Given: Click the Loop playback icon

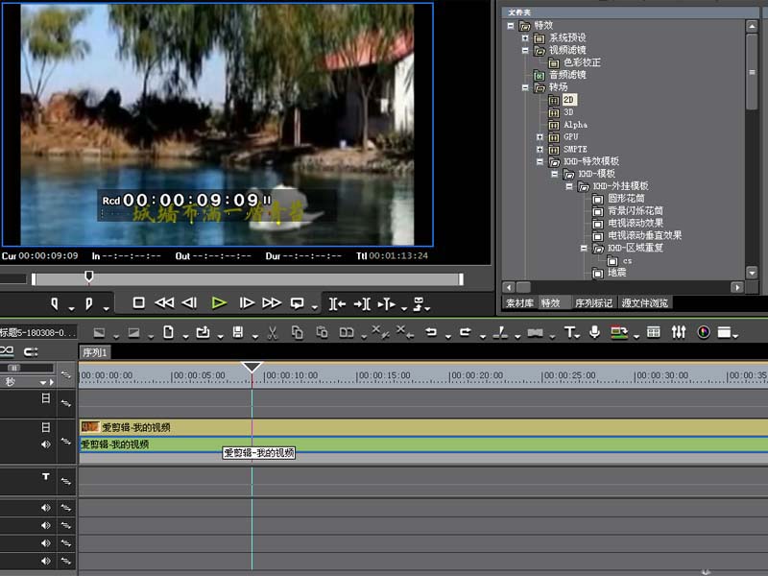Looking at the screenshot, I should 297,303.
